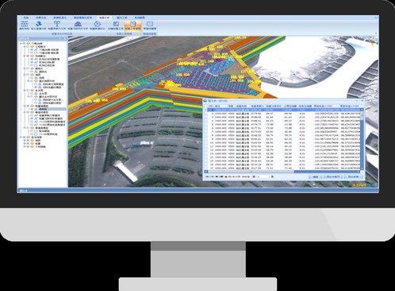Select row 10 in the attribute table

coord(283,142)
